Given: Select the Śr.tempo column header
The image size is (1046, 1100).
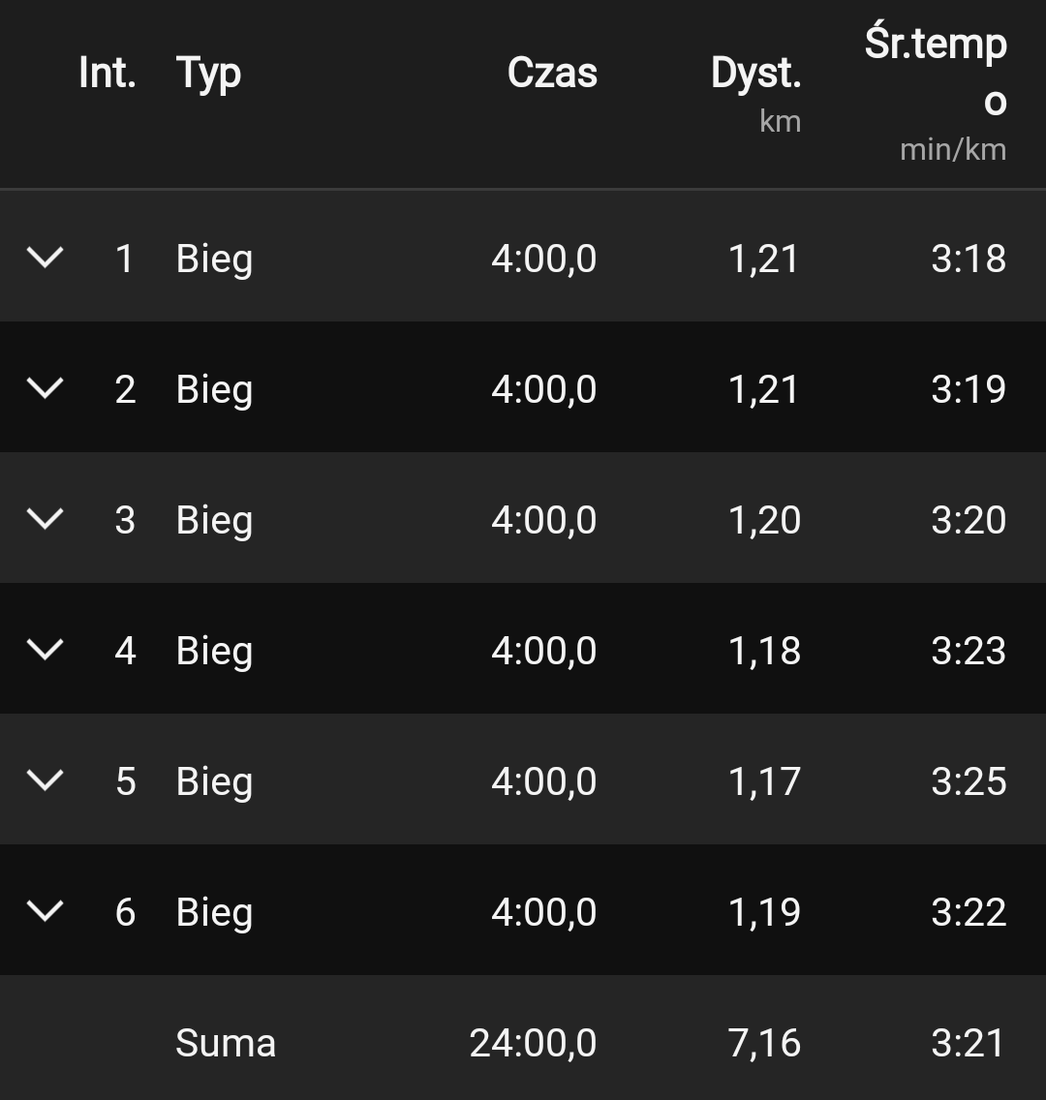Looking at the screenshot, I should [x=936, y=88].
